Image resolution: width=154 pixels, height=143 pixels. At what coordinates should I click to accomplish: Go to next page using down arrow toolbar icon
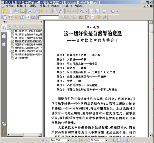[x=36, y=11]
